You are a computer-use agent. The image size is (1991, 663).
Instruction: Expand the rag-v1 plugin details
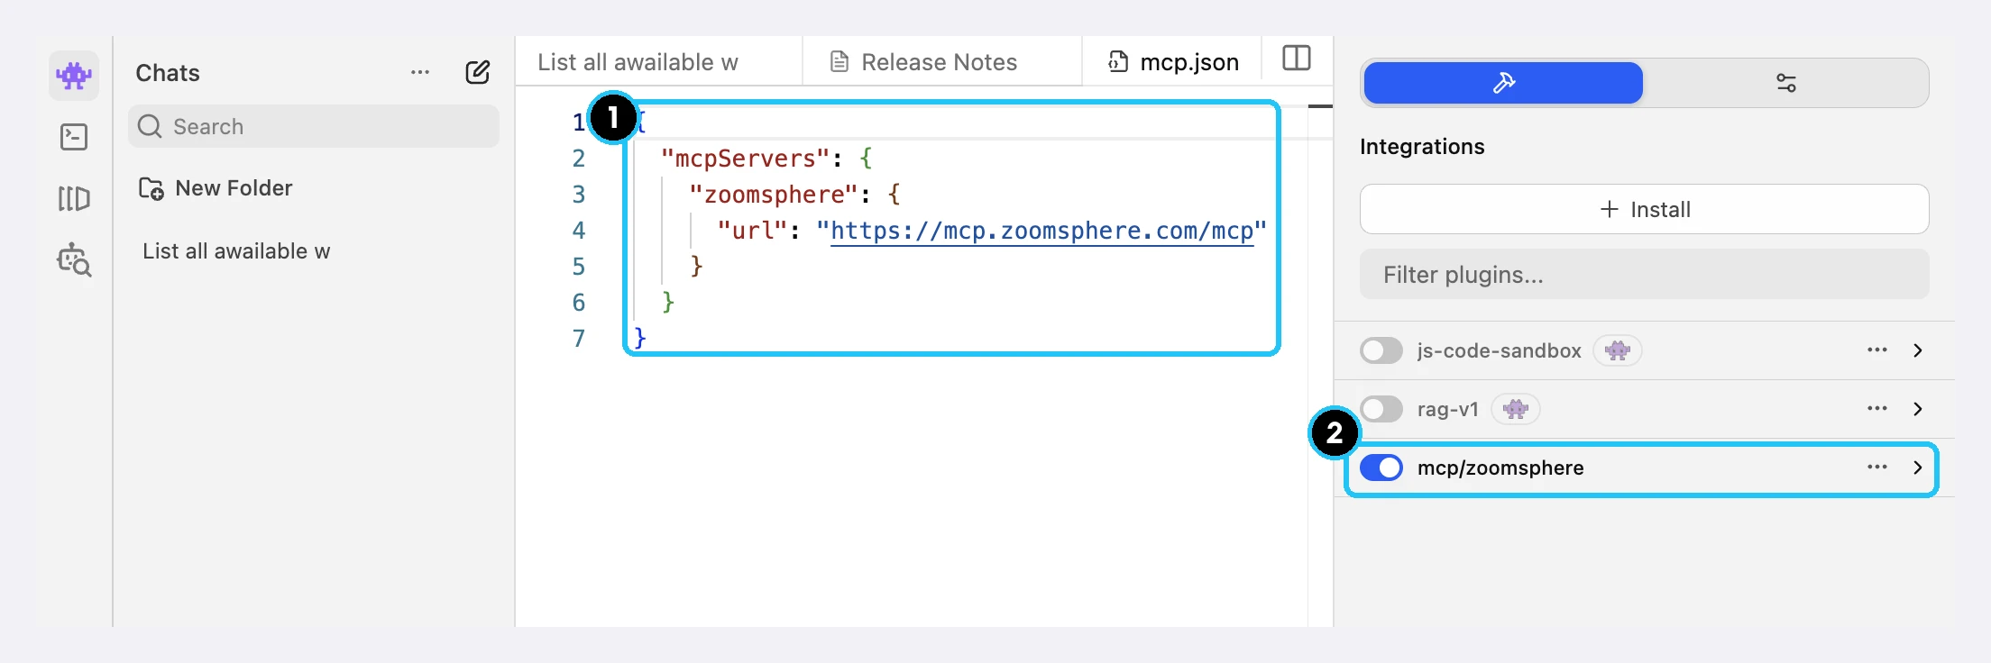pyautogui.click(x=1918, y=409)
